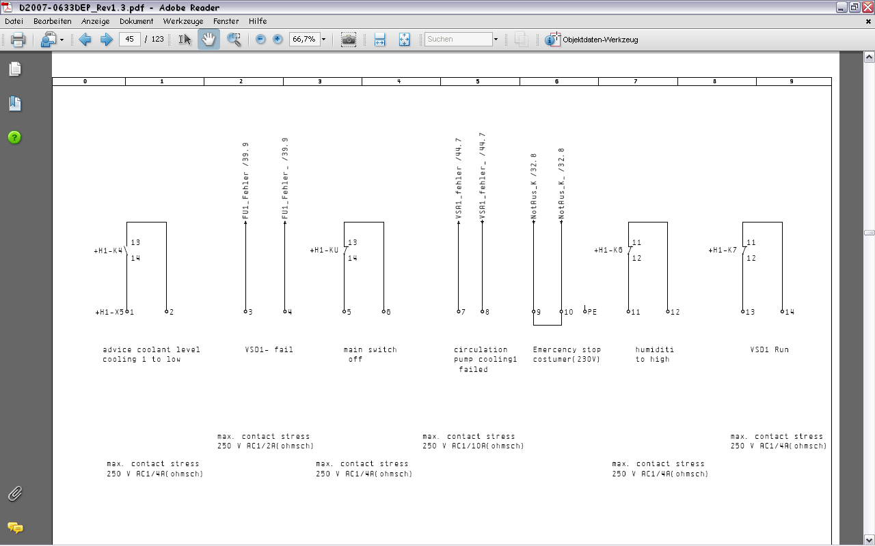
Task: Open the collaboration tool icon
Action: (x=48, y=40)
